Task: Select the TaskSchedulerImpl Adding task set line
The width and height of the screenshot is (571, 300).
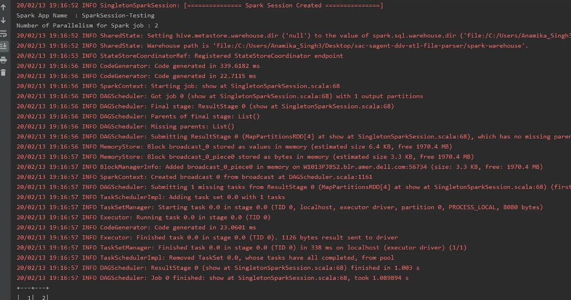Action: coord(150,197)
